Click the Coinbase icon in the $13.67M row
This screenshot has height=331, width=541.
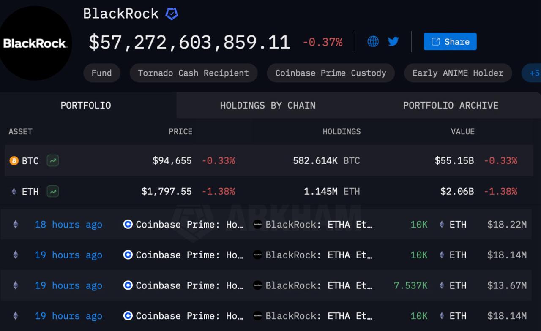128,285
